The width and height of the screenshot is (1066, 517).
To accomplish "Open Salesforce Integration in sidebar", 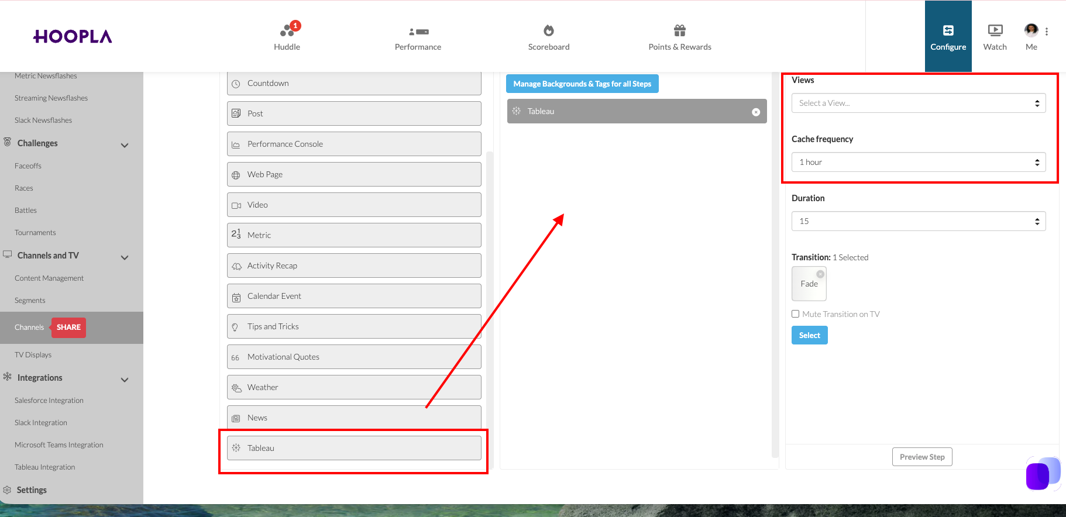I will click(49, 401).
